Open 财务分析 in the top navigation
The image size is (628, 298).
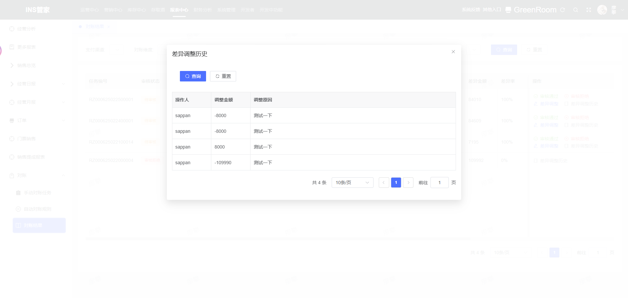pyautogui.click(x=203, y=10)
